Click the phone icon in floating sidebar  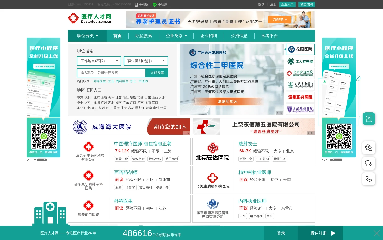369,179
